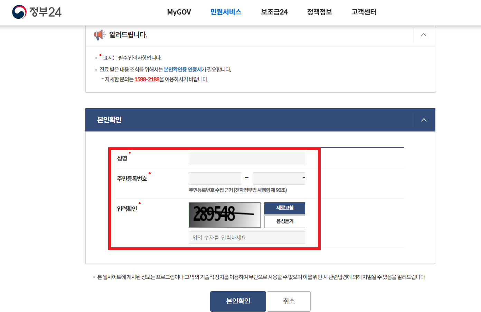The image size is (481, 312).
Task: Click the 정부24 logo icon
Action: click(x=19, y=12)
